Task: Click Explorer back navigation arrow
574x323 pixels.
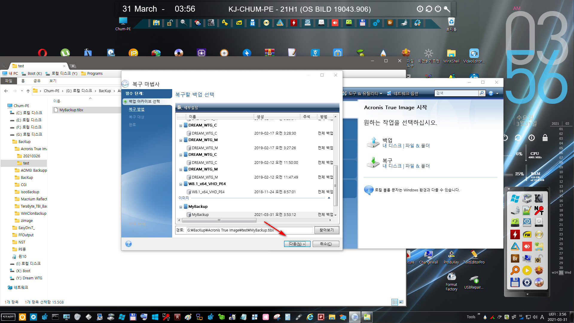Action: [x=6, y=91]
